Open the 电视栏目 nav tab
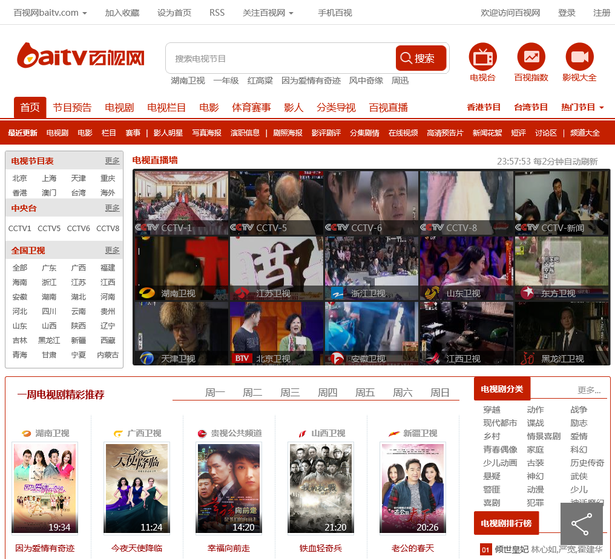 166,108
